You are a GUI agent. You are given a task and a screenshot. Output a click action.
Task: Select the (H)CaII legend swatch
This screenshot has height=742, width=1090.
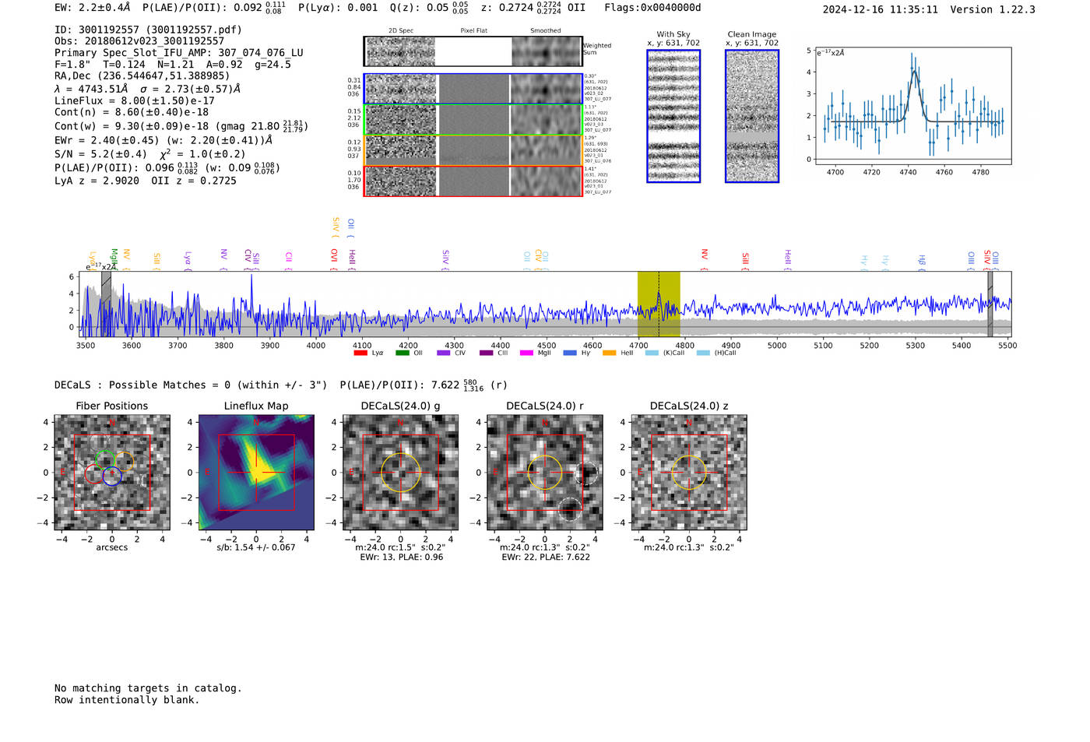703,353
